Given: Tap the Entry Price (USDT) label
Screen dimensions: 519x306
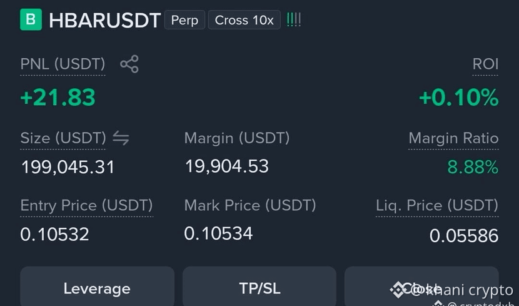Looking at the screenshot, I should click(x=86, y=205).
